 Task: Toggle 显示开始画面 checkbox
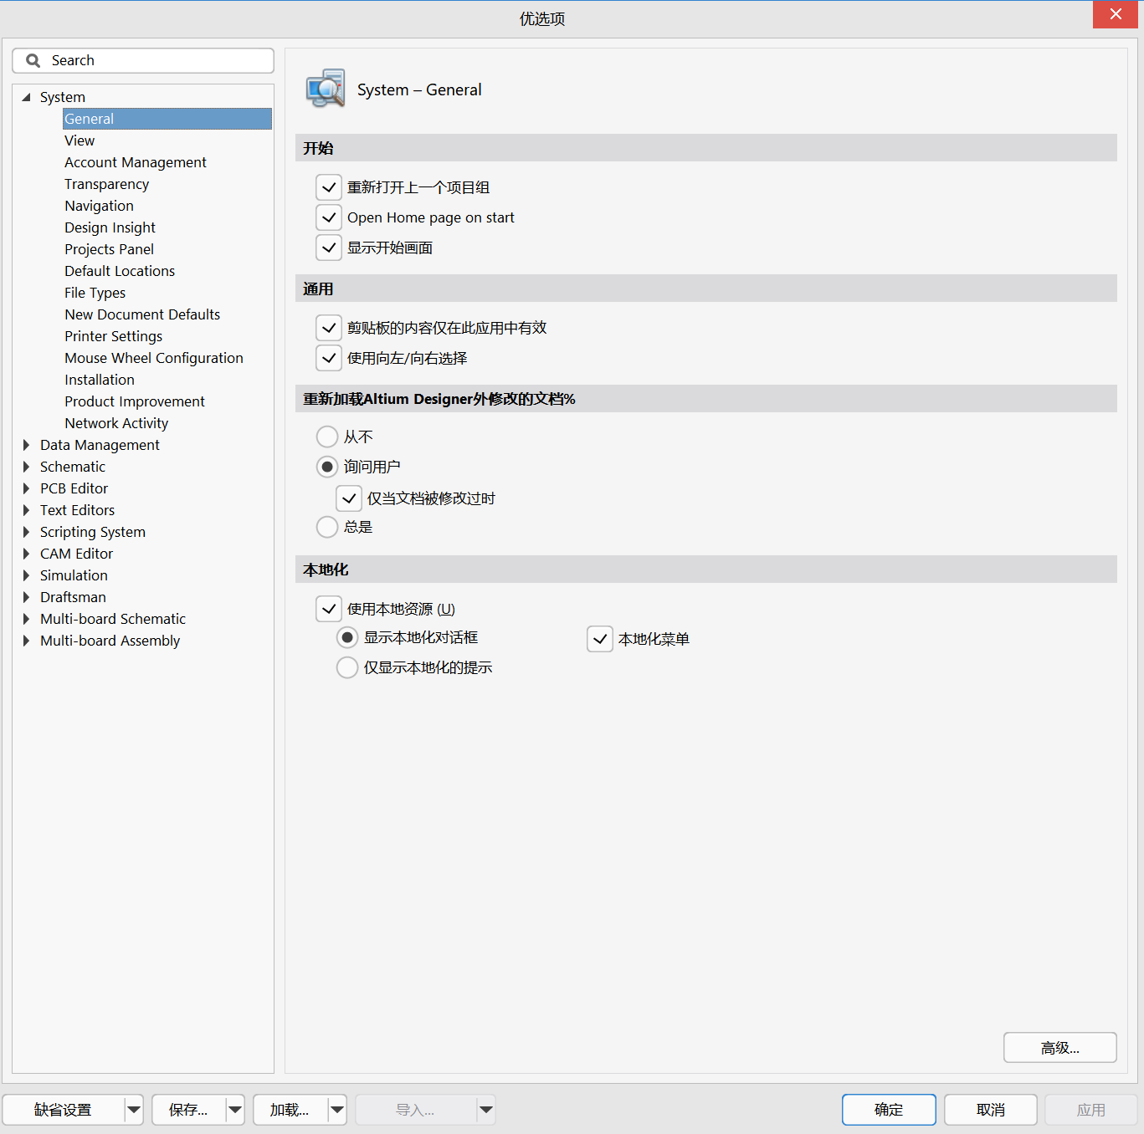coord(329,248)
